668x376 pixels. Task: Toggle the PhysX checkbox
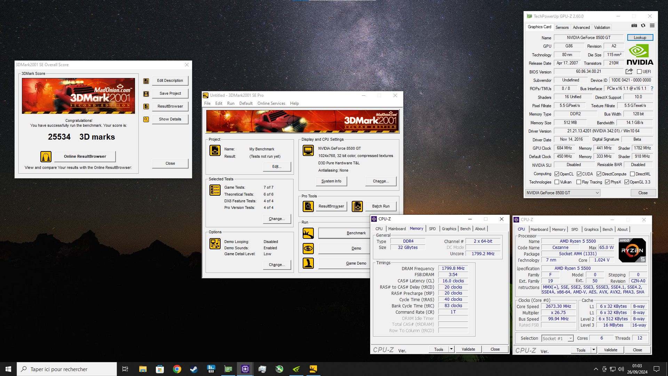(x=607, y=182)
